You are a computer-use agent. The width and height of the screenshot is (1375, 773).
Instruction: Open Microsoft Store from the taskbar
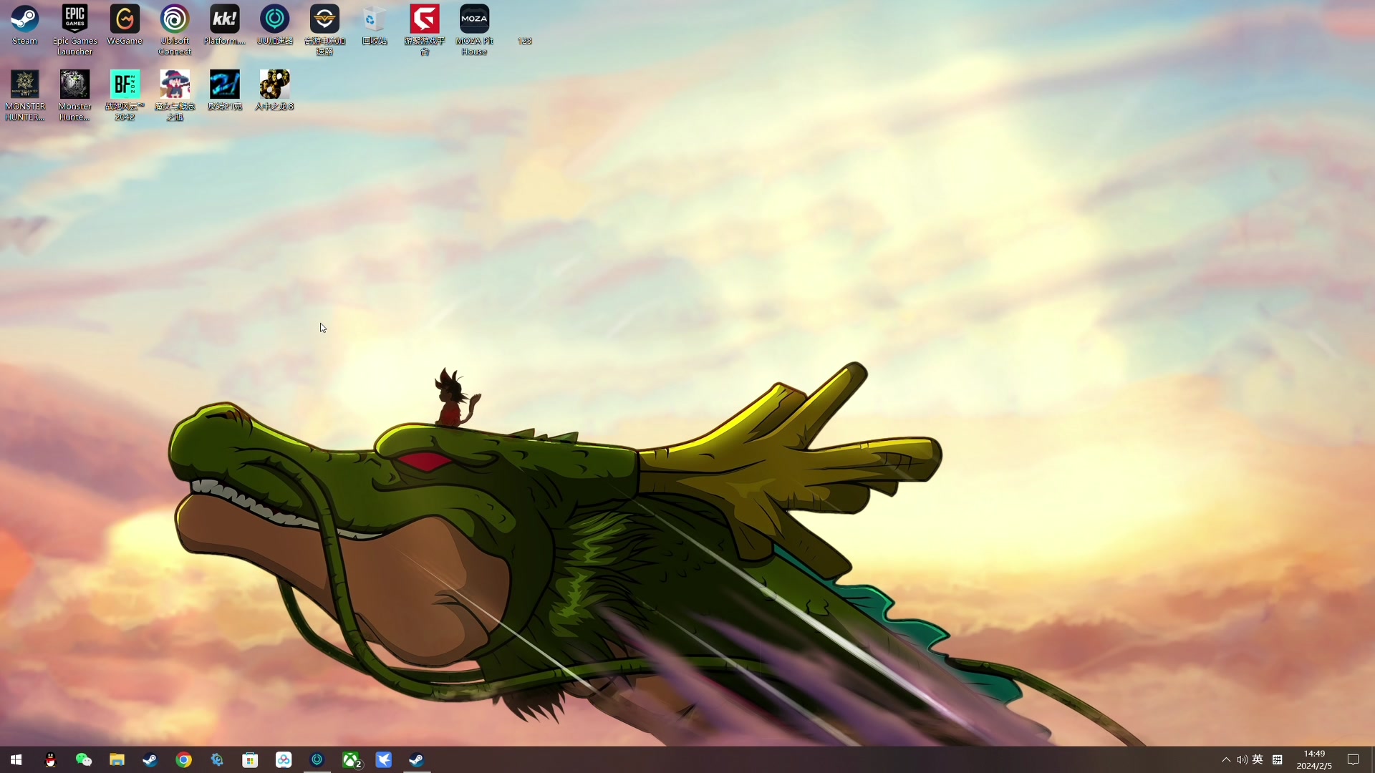[250, 760]
